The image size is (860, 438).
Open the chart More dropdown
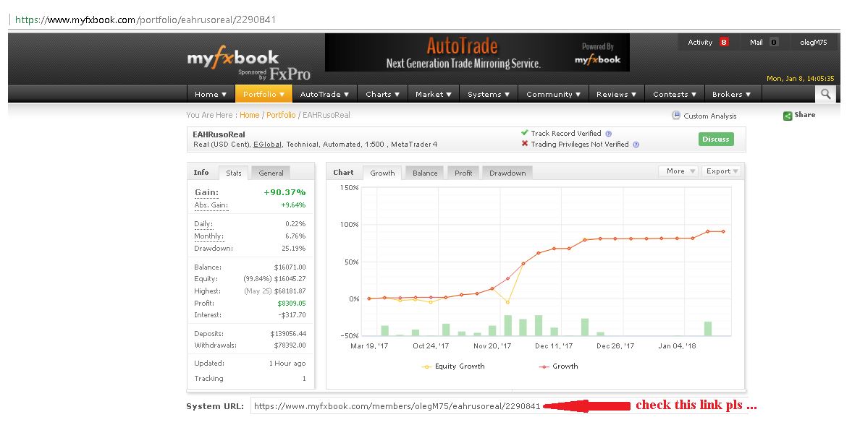[678, 171]
